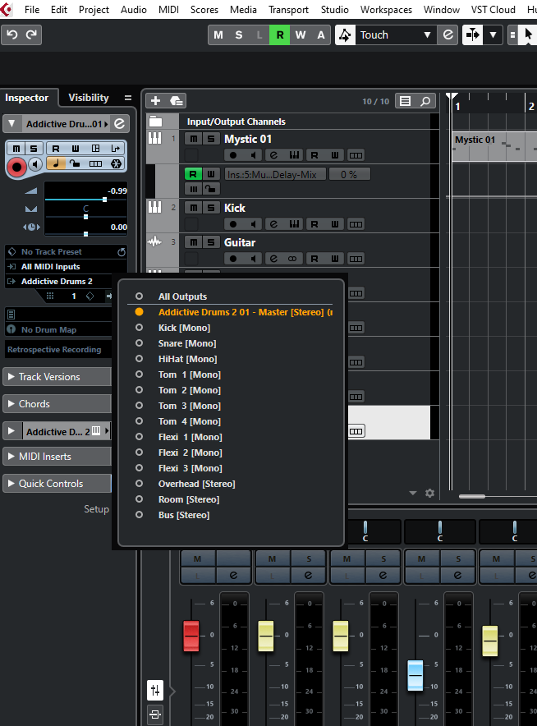Screen dimensions: 537x726
Task: Open the track list settings gear icon
Action: [429, 494]
